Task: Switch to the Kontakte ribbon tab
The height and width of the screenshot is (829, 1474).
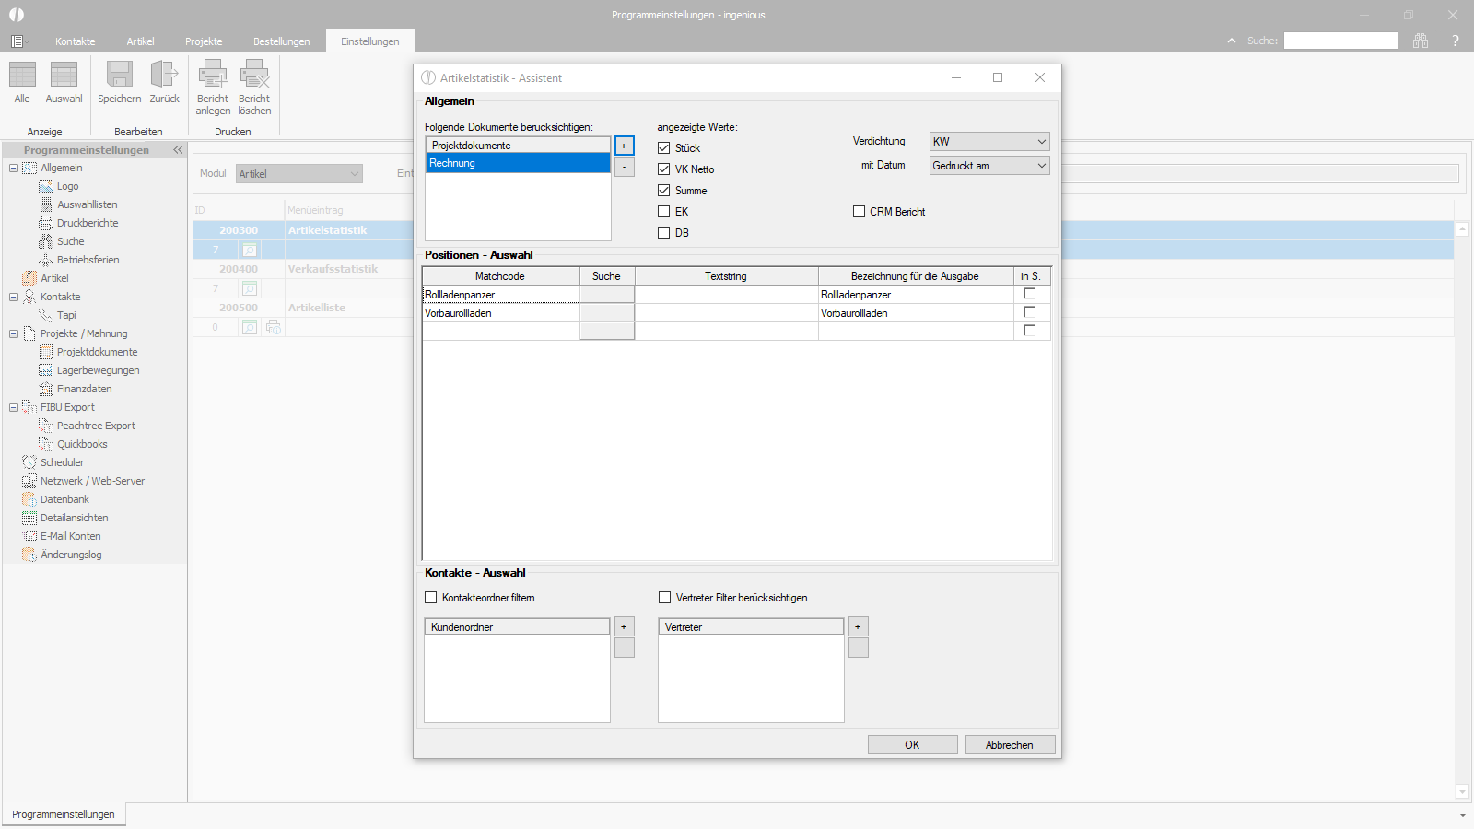Action: (76, 41)
